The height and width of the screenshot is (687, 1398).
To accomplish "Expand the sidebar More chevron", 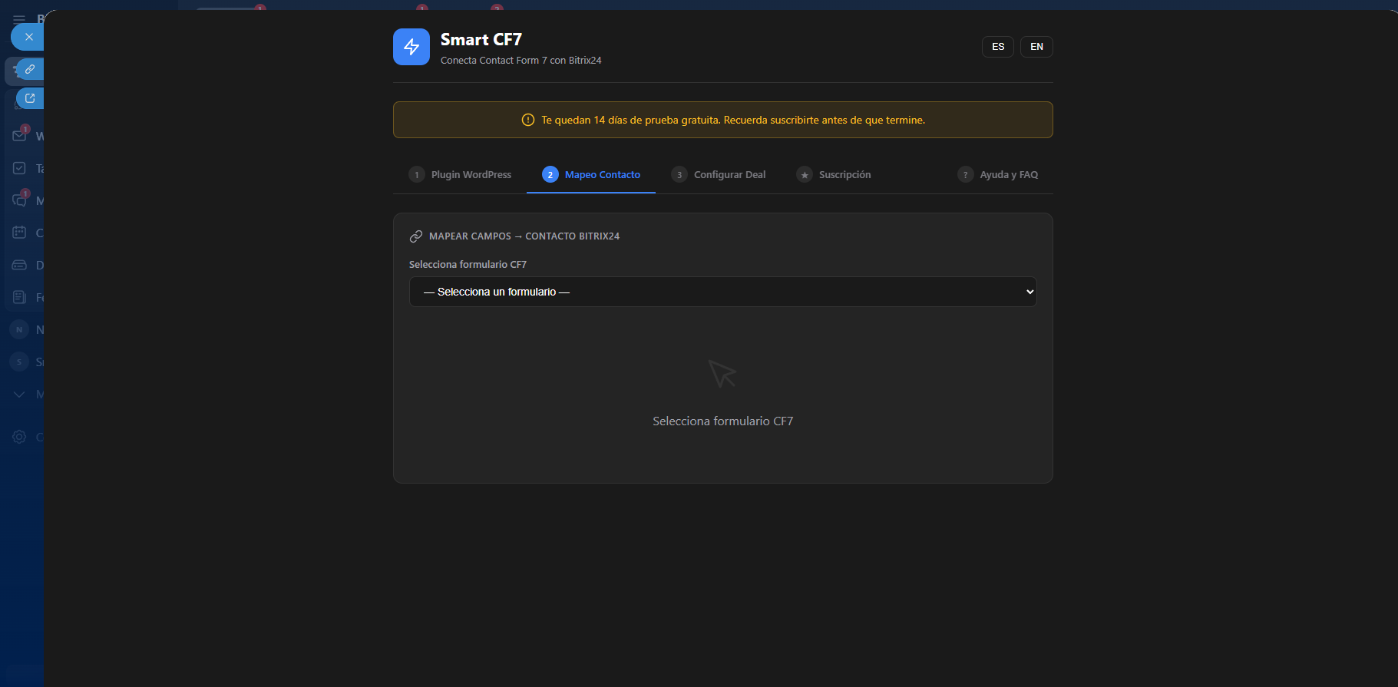I will [x=19, y=394].
